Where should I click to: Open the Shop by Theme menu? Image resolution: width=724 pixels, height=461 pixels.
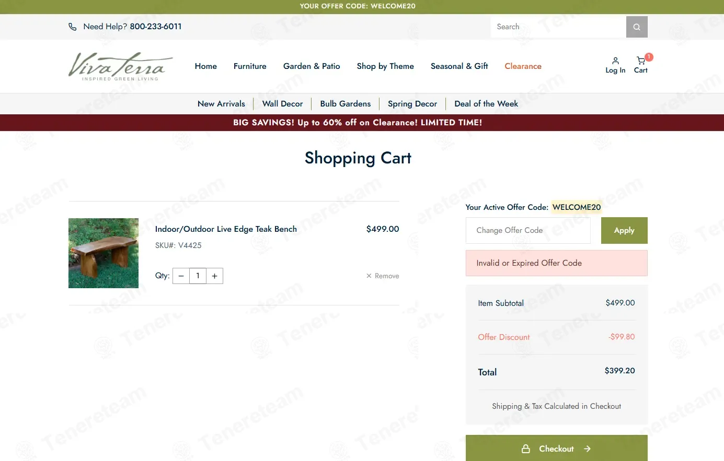[385, 66]
